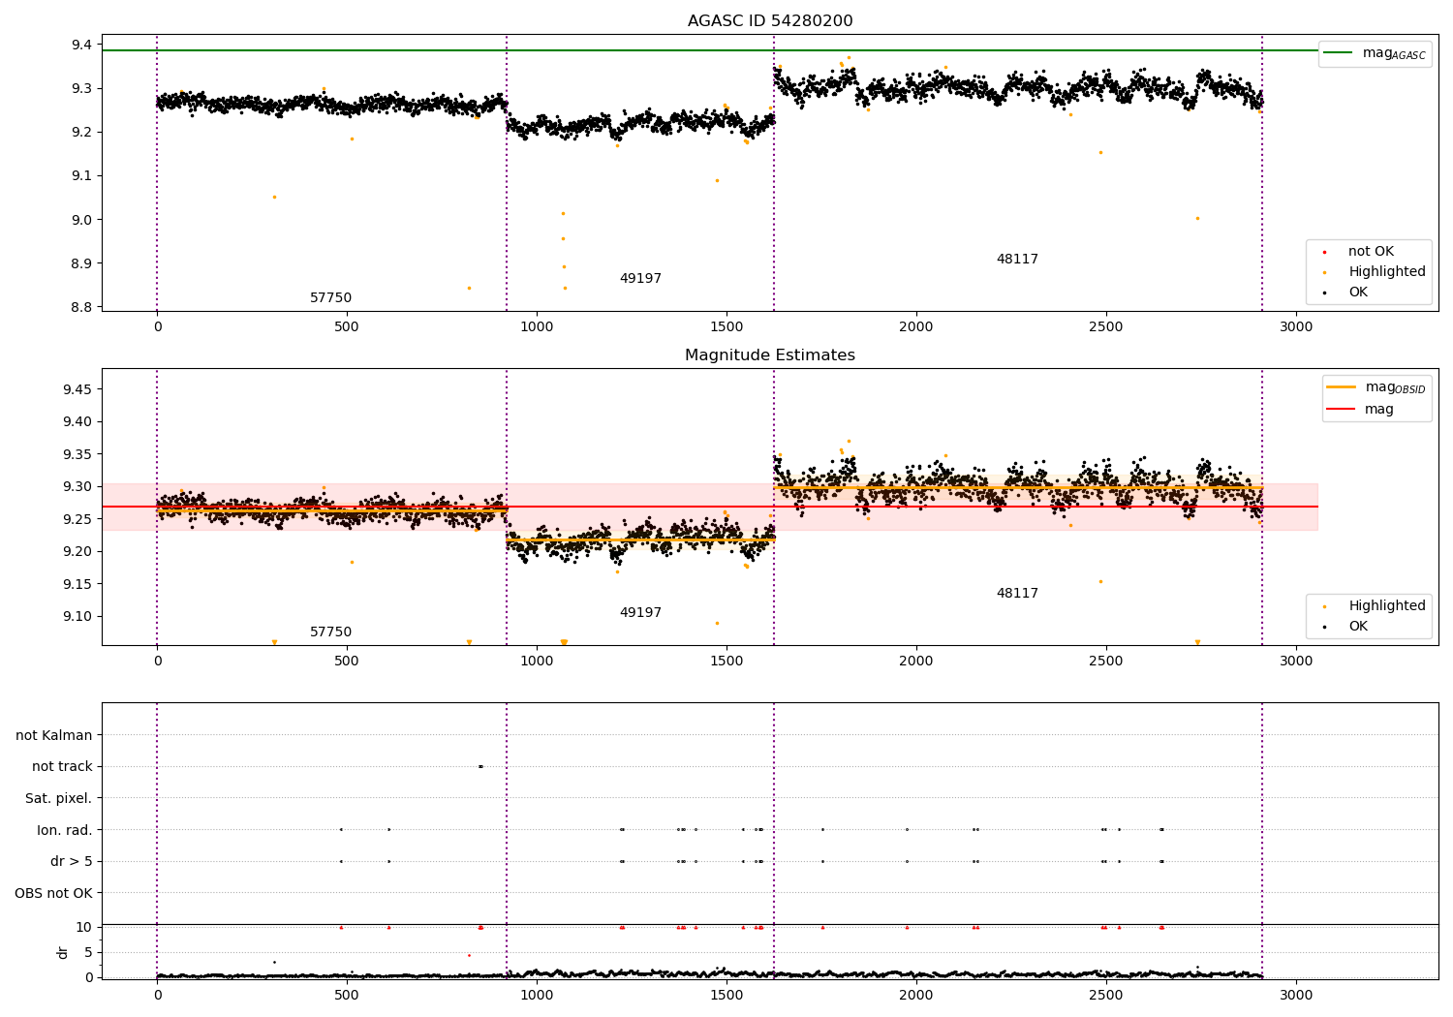
Task: Click the 'not Kalman' row label
Action: click(x=54, y=736)
